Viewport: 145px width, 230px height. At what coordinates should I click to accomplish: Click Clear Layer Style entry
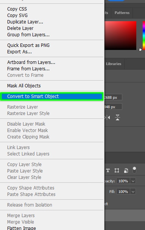click(24, 177)
